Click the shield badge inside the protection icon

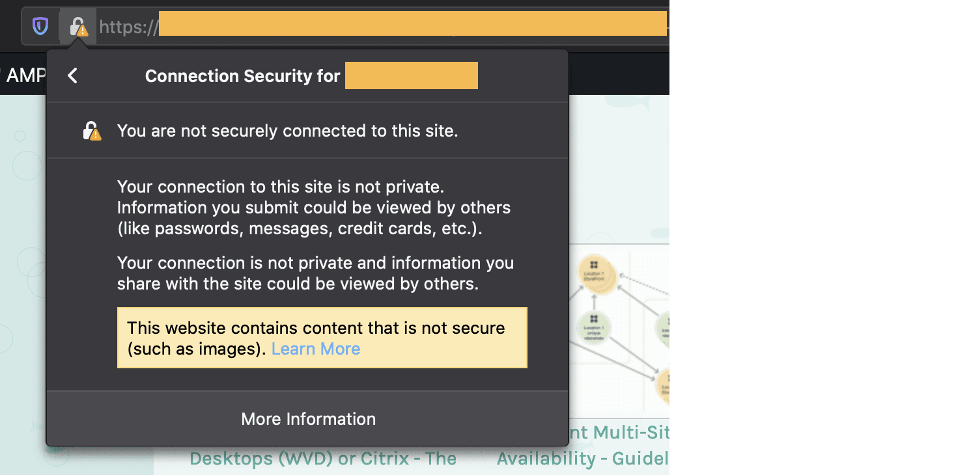pos(40,26)
